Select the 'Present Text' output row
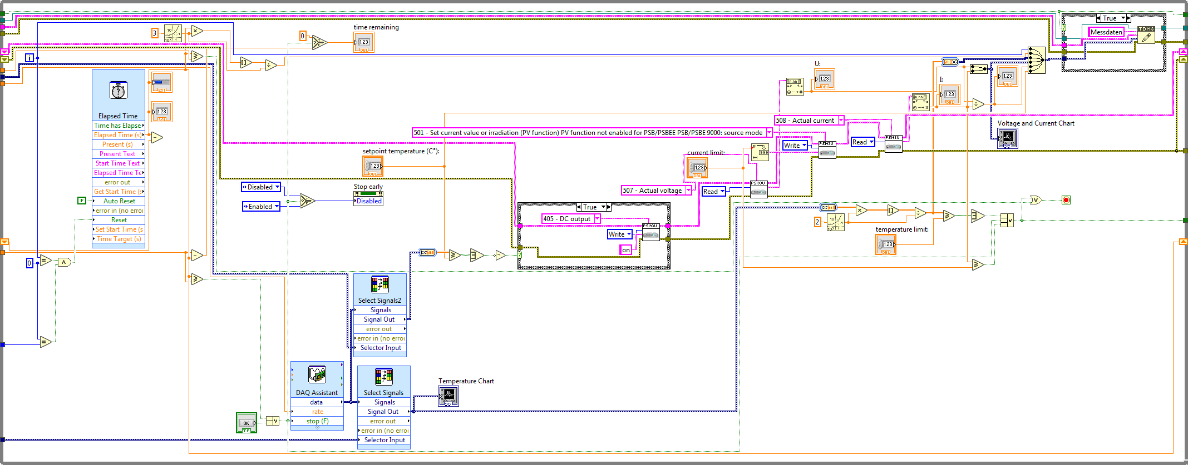 click(119, 154)
